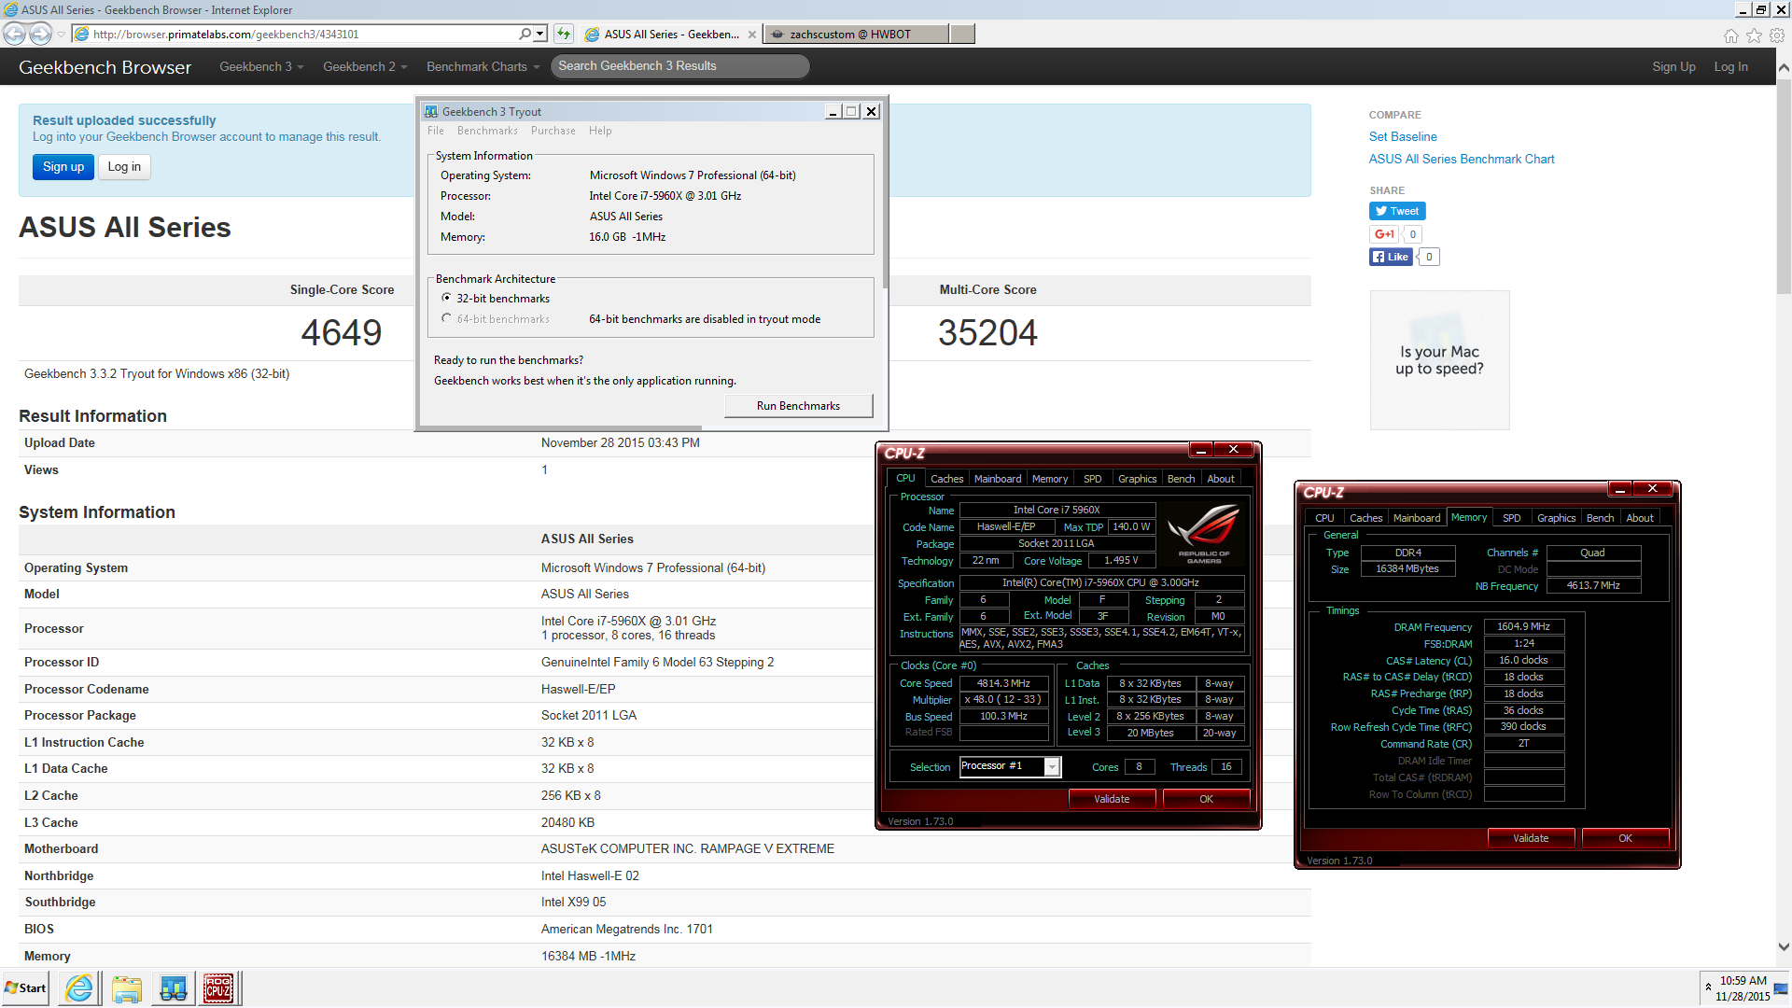Open Benchmarks menu in Geekbench Tryout
The height and width of the screenshot is (1008, 1792).
click(x=487, y=131)
